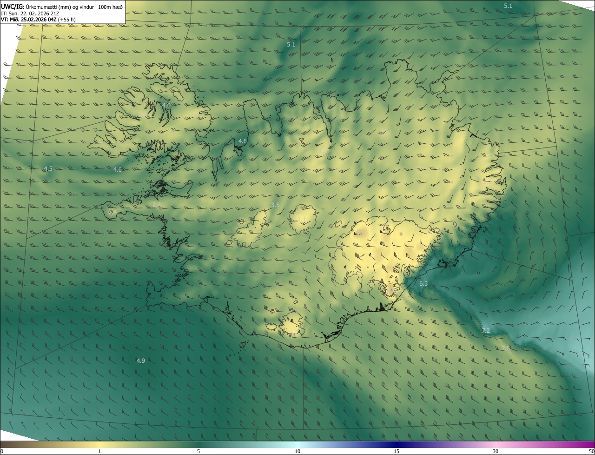Click the color scale tick labelled 30
This screenshot has width=595, height=455.
pyautogui.click(x=496, y=451)
